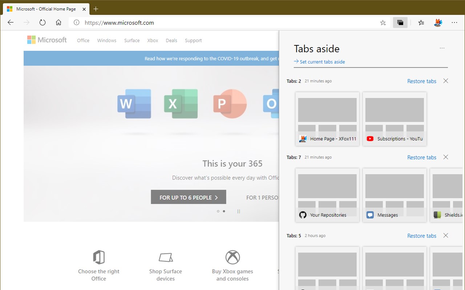Click the Xbox logo icon

[232, 257]
